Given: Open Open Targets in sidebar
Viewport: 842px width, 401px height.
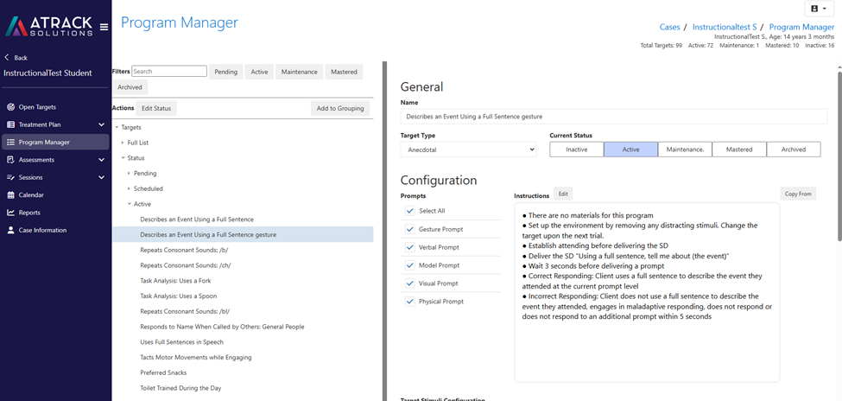Looking at the screenshot, I should tap(56, 107).
